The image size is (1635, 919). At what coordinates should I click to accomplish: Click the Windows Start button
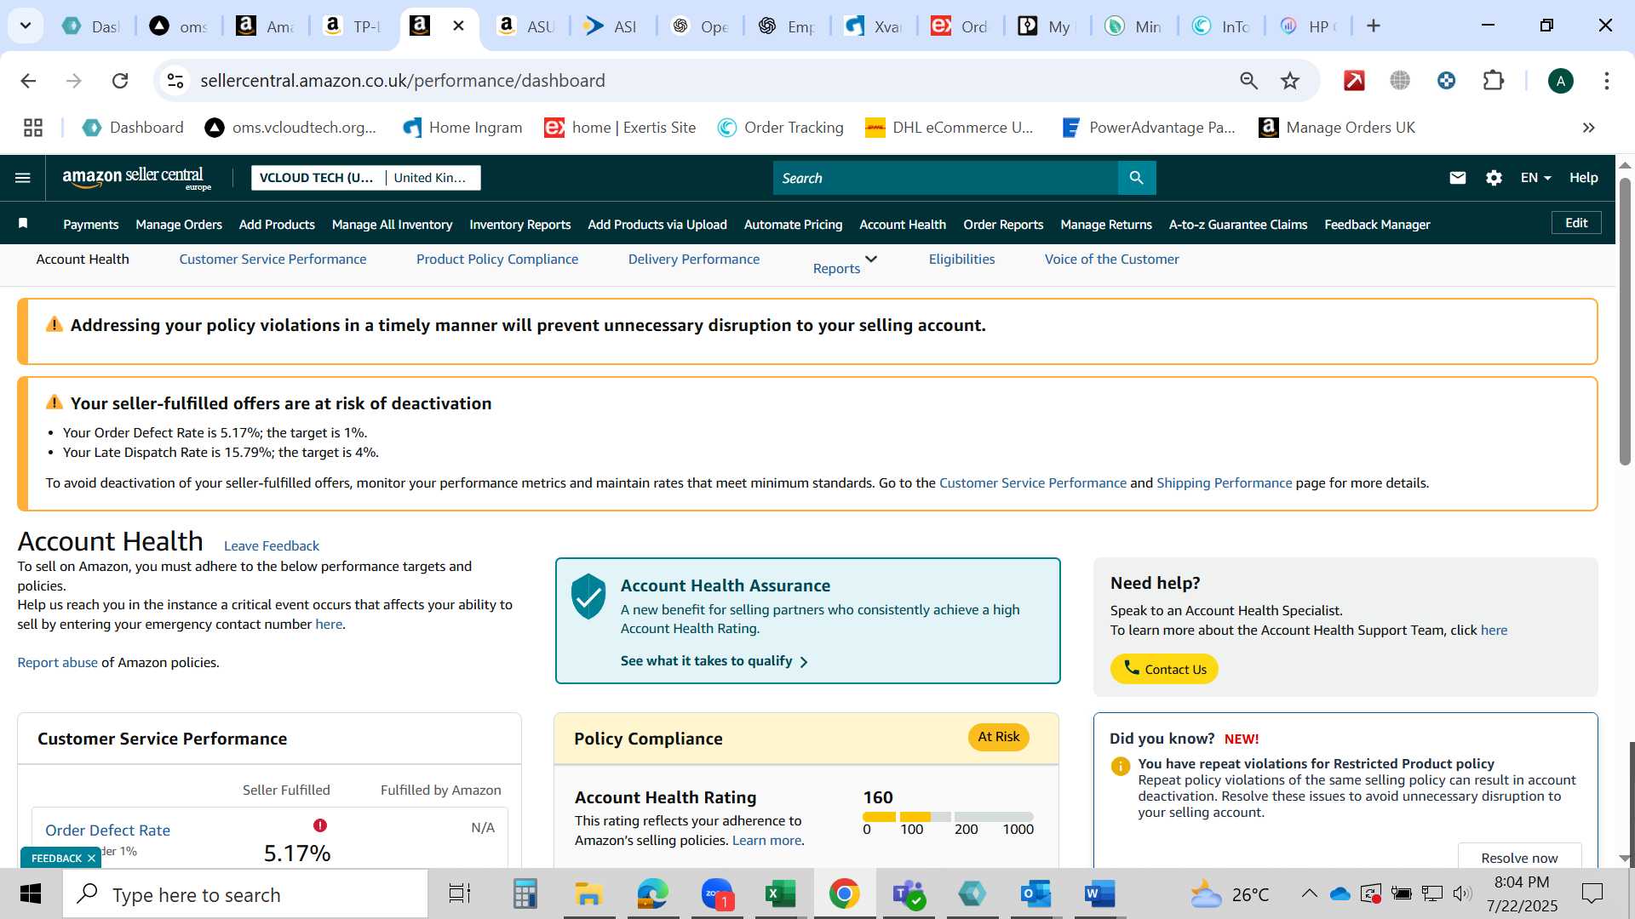tap(31, 894)
